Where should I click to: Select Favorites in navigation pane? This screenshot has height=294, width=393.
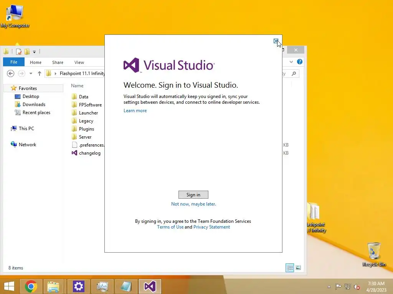pyautogui.click(x=28, y=88)
